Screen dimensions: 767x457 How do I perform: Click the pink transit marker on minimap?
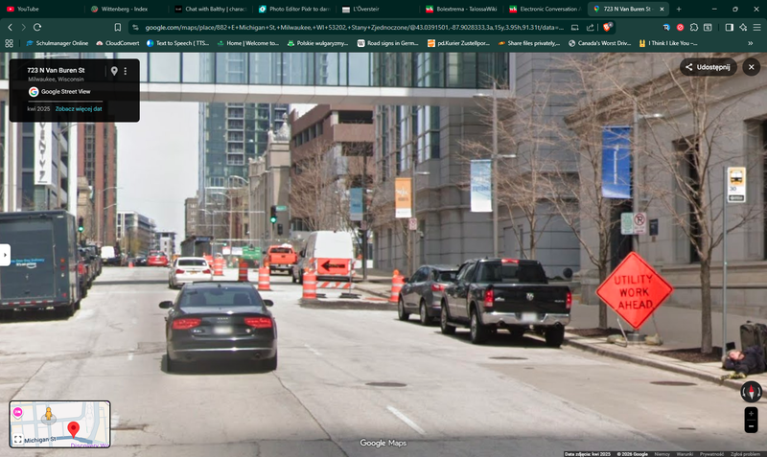pos(17,412)
